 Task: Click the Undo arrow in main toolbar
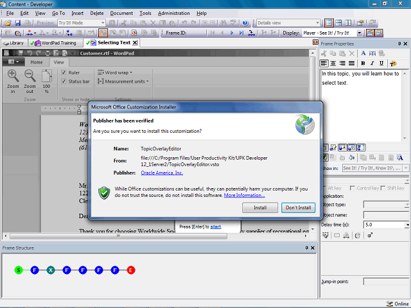pyautogui.click(x=184, y=23)
